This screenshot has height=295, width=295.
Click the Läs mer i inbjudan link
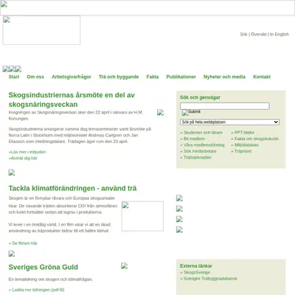coord(27,152)
